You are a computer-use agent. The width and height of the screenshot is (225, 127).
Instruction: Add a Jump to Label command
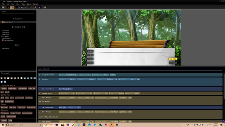tap(20, 98)
